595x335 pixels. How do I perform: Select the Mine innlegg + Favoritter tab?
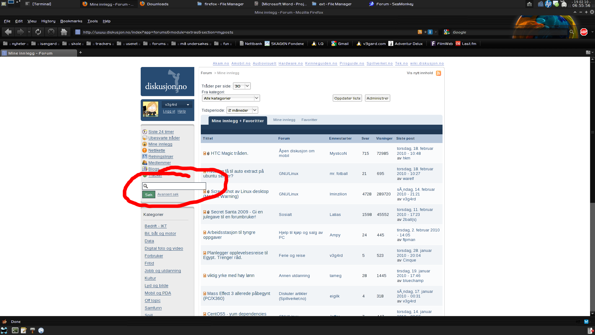tap(238, 121)
